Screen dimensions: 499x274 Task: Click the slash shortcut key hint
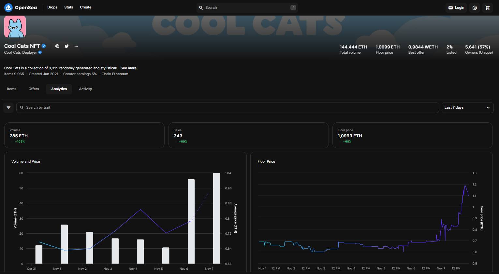point(293,7)
